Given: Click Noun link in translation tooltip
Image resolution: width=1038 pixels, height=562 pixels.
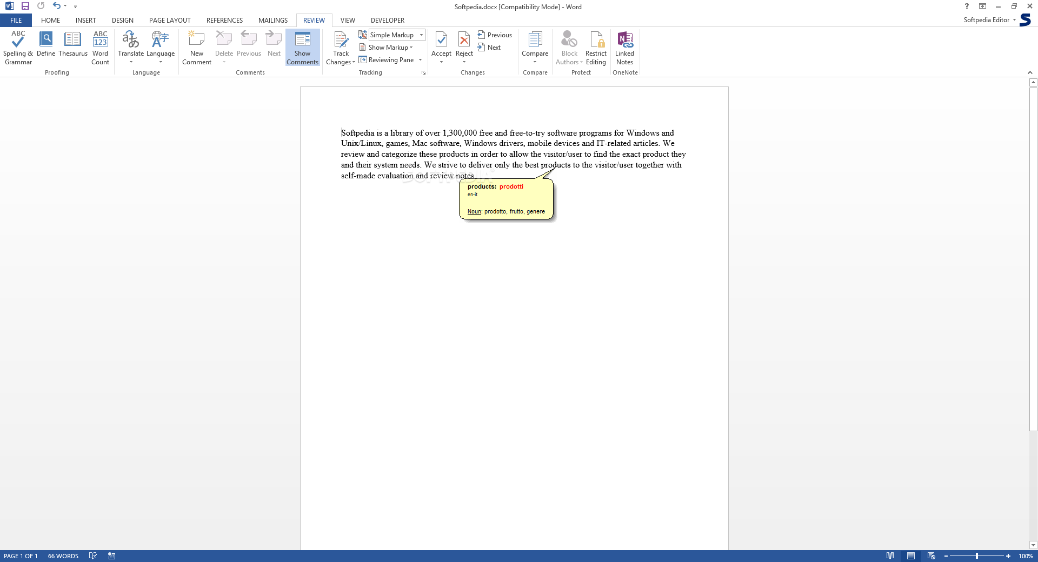Looking at the screenshot, I should [474, 212].
